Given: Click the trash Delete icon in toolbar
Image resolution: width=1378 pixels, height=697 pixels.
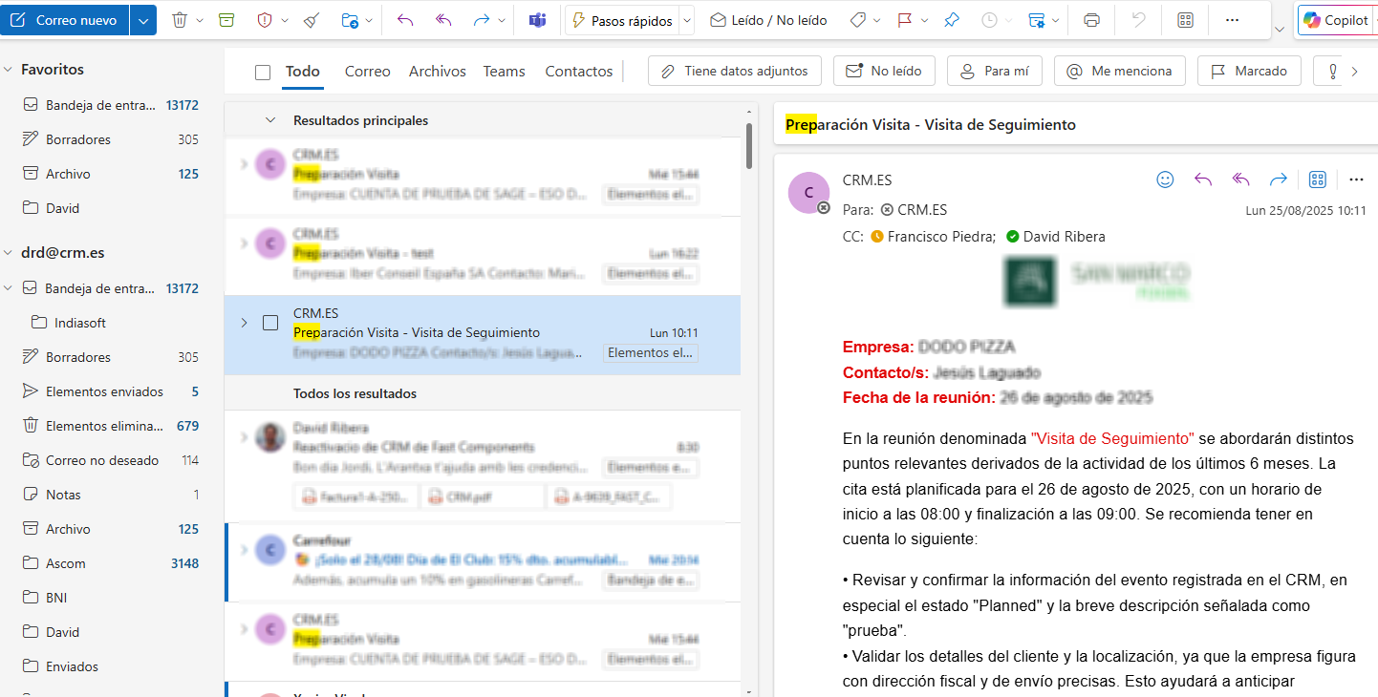Looking at the screenshot, I should tap(180, 20).
